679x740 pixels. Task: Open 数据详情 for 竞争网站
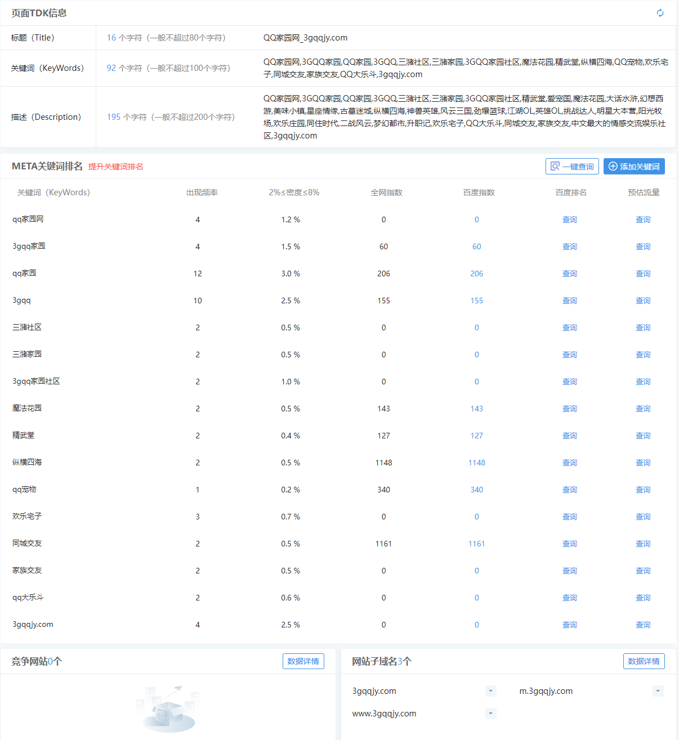(303, 661)
